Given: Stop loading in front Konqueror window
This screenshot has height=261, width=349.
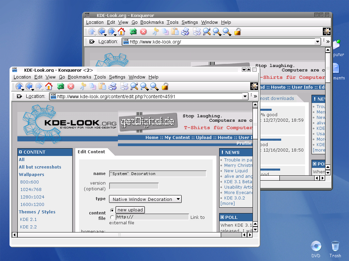Looking at the screenshot, I should pos(71,86).
